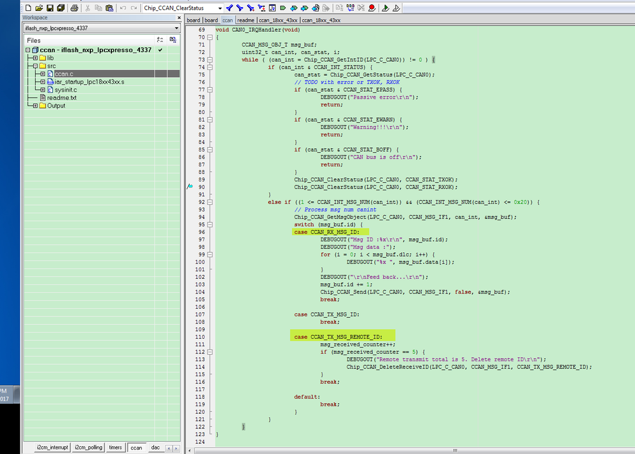Click the Open file icon
Viewport: 635px width, 454px height.
click(39, 8)
